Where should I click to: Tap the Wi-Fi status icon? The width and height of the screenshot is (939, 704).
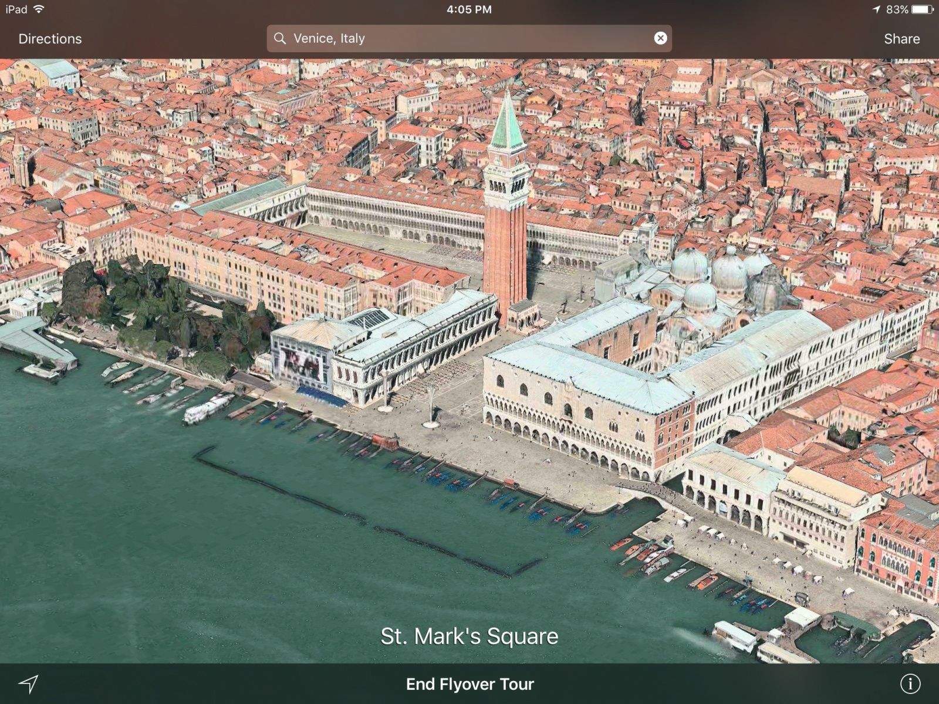39,9
